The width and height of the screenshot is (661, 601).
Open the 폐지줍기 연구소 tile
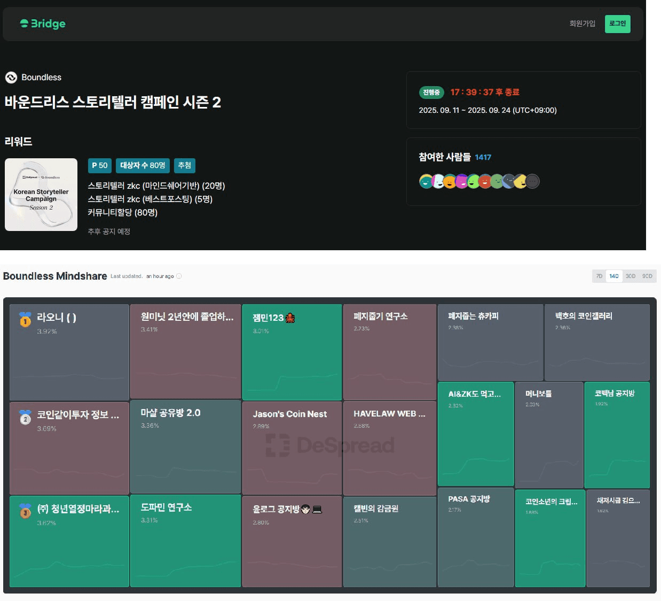point(390,352)
